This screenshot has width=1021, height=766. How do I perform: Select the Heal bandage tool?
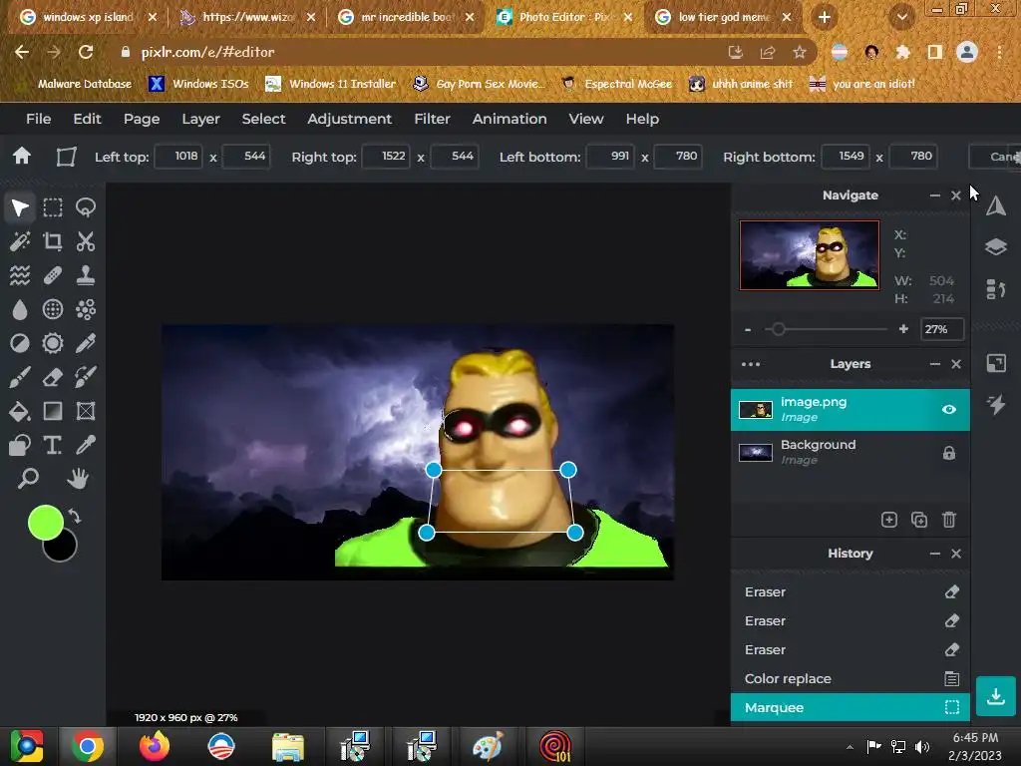[53, 275]
